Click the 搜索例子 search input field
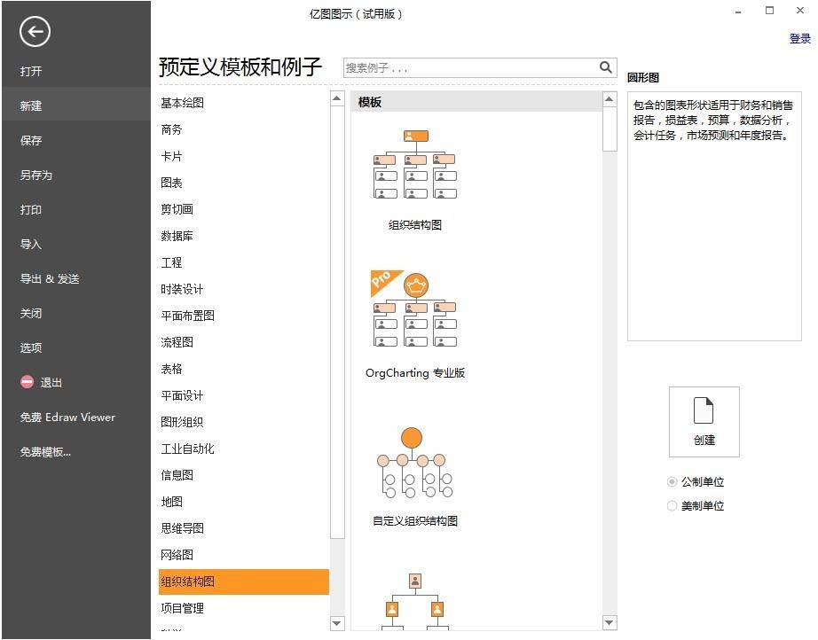Image resolution: width=818 pixels, height=640 pixels. click(461, 67)
